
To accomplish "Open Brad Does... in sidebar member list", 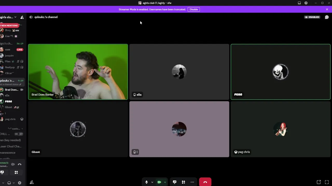I will point(12,90).
